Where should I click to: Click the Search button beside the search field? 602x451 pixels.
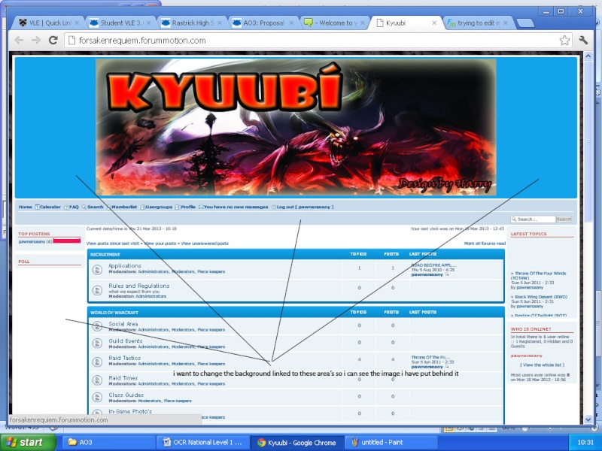click(x=564, y=219)
